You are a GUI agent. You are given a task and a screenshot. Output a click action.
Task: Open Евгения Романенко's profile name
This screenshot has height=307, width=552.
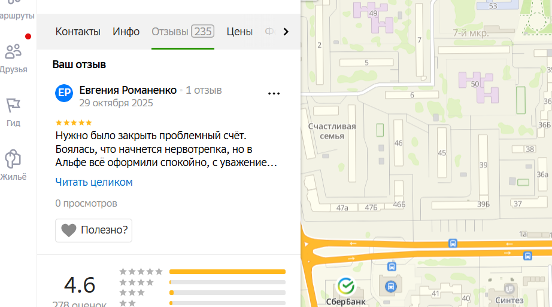(128, 90)
